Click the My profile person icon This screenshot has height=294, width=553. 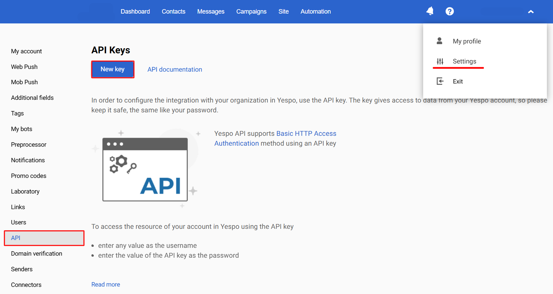(439, 41)
